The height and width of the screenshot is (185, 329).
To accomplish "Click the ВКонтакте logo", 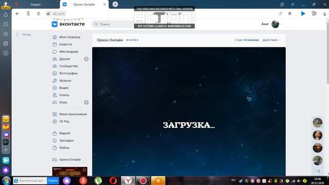I will [x=68, y=24].
